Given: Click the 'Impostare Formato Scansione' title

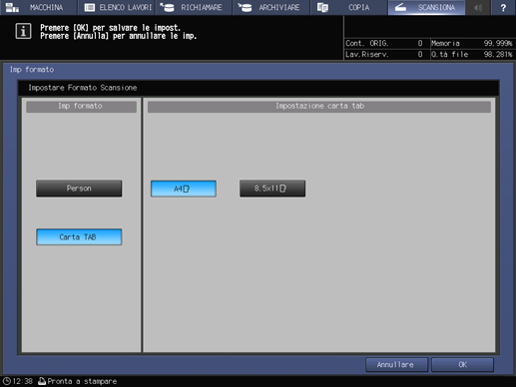Looking at the screenshot, I should pos(83,88).
